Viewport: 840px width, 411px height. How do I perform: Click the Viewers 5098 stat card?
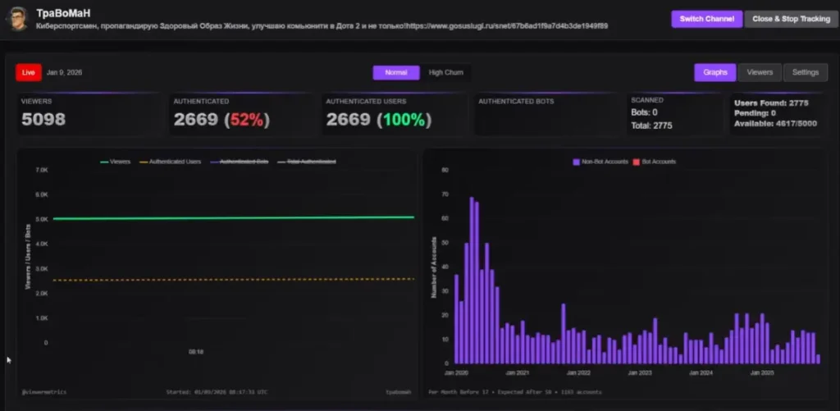click(x=90, y=114)
